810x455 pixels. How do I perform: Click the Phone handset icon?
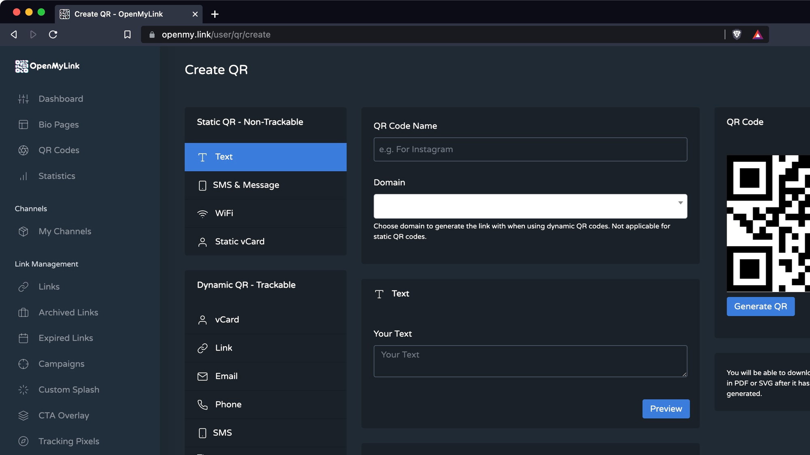pos(202,405)
